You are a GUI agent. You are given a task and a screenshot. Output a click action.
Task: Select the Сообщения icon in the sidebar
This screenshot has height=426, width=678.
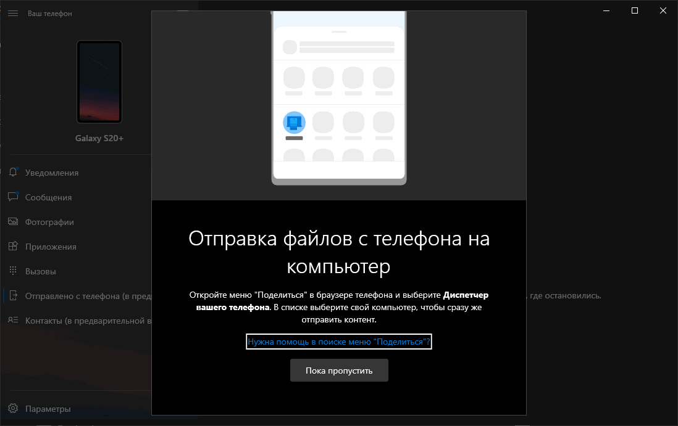point(13,197)
